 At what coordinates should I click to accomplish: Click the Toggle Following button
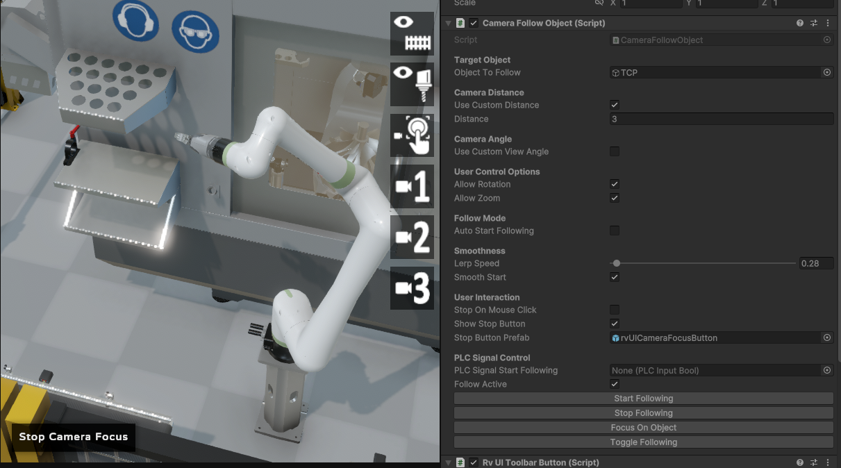(x=644, y=442)
